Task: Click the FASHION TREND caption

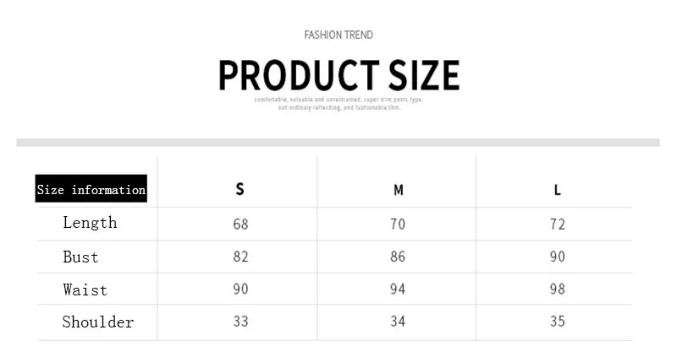Action: (338, 35)
